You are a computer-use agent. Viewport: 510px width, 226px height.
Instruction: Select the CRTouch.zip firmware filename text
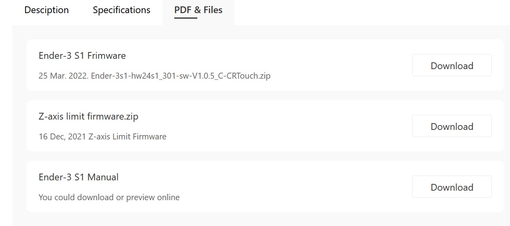point(181,76)
